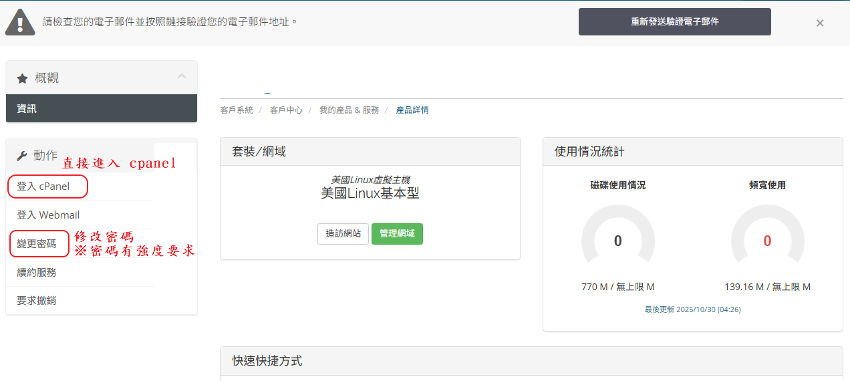Image resolution: width=850 pixels, height=381 pixels.
Task: Dismiss the email verification banner
Action: click(x=820, y=23)
